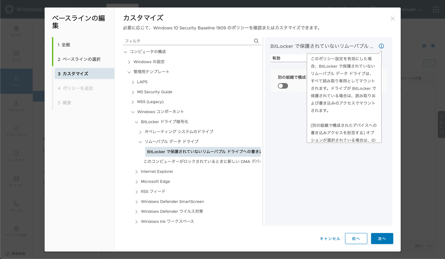Click the フィルタ input field
Viewport: 445px width, 259px height.
(x=188, y=41)
